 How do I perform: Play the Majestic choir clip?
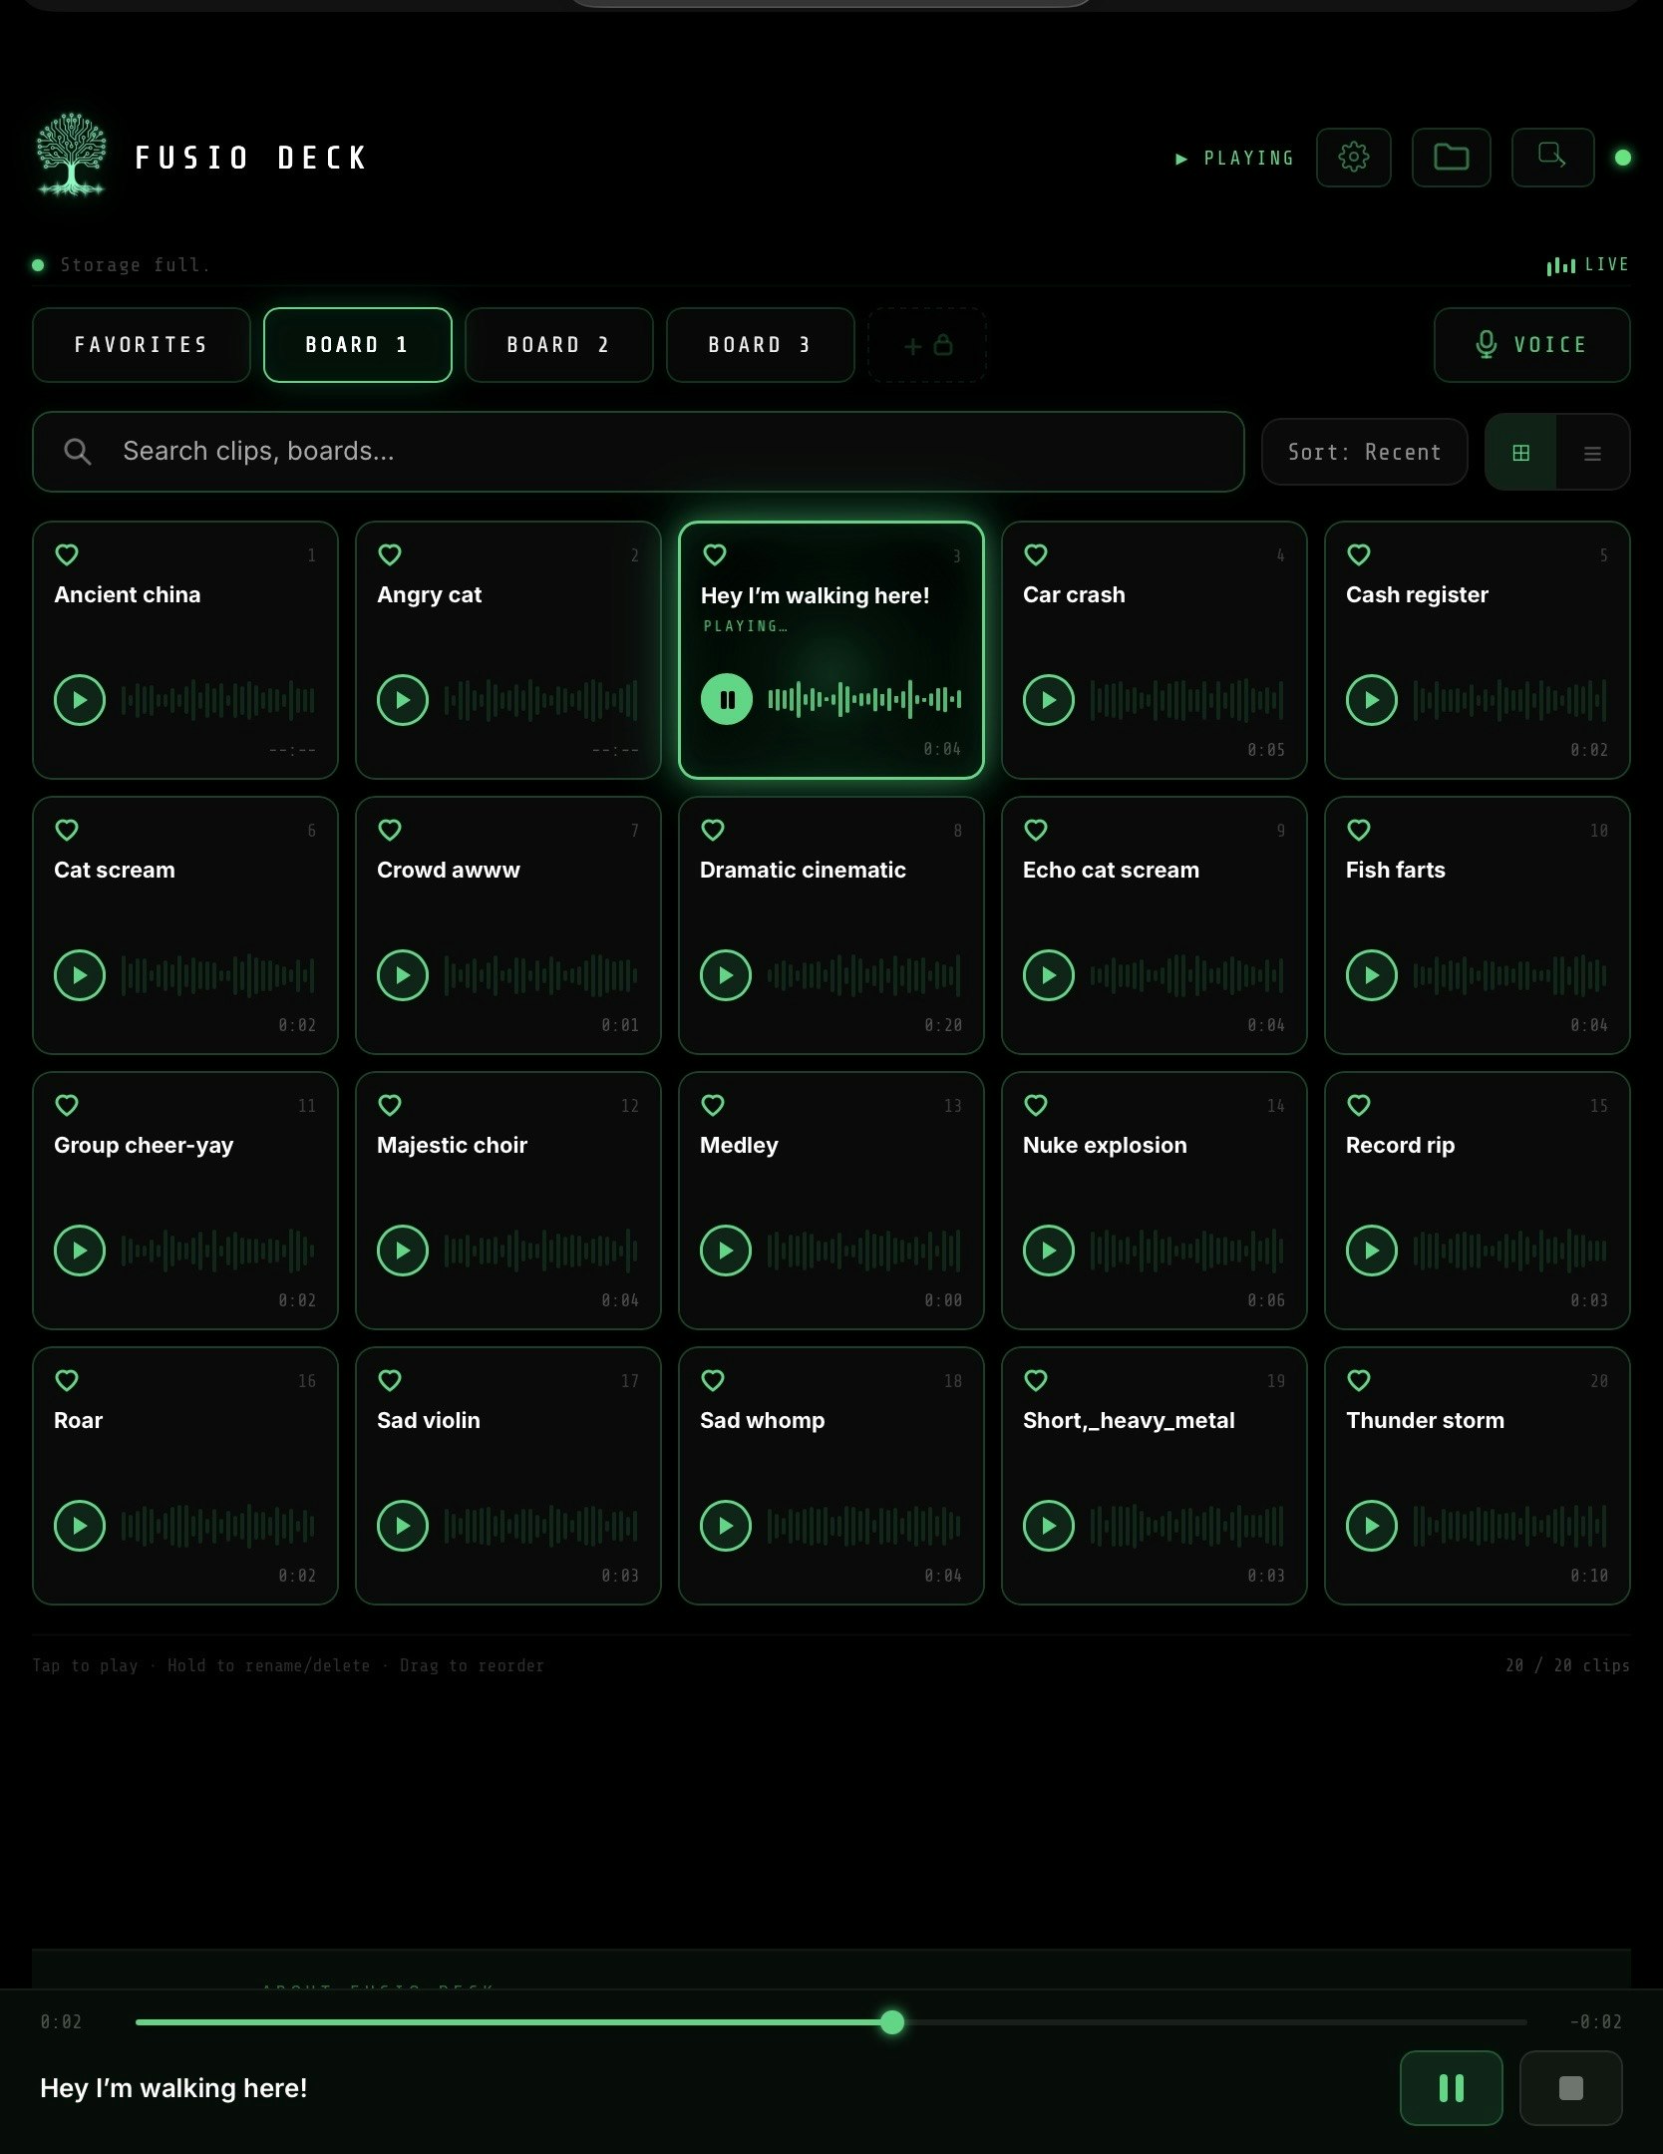(x=403, y=1251)
